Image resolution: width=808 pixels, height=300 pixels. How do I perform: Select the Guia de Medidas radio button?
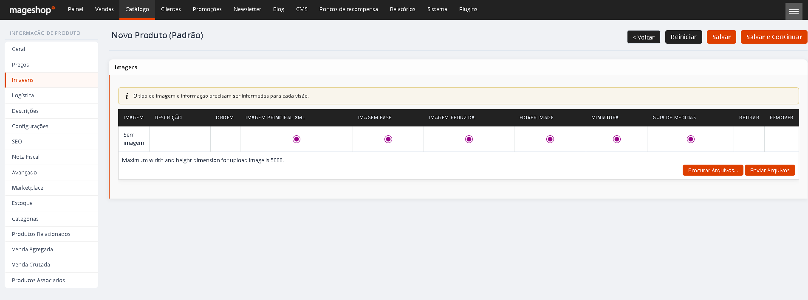click(x=691, y=139)
